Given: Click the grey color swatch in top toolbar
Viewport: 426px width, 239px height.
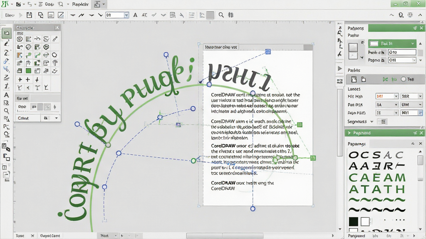Looking at the screenshot, I should click(x=210, y=15).
